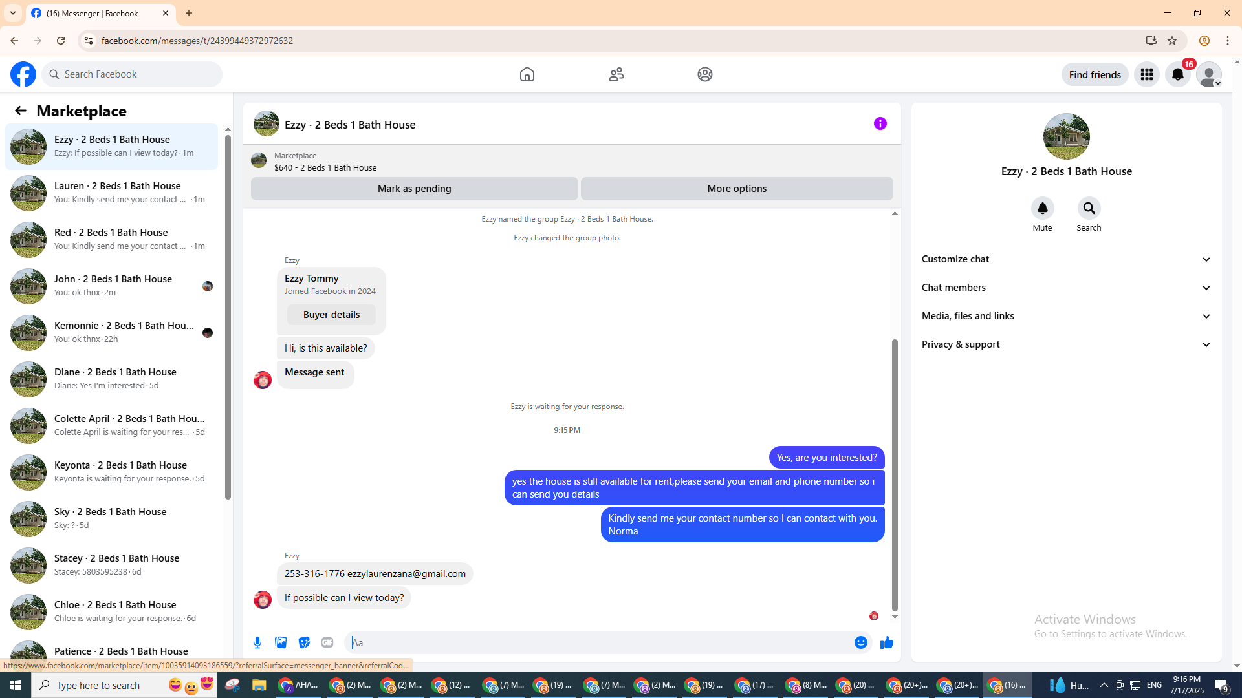
Task: Open File Explorer from taskbar
Action: (x=259, y=685)
